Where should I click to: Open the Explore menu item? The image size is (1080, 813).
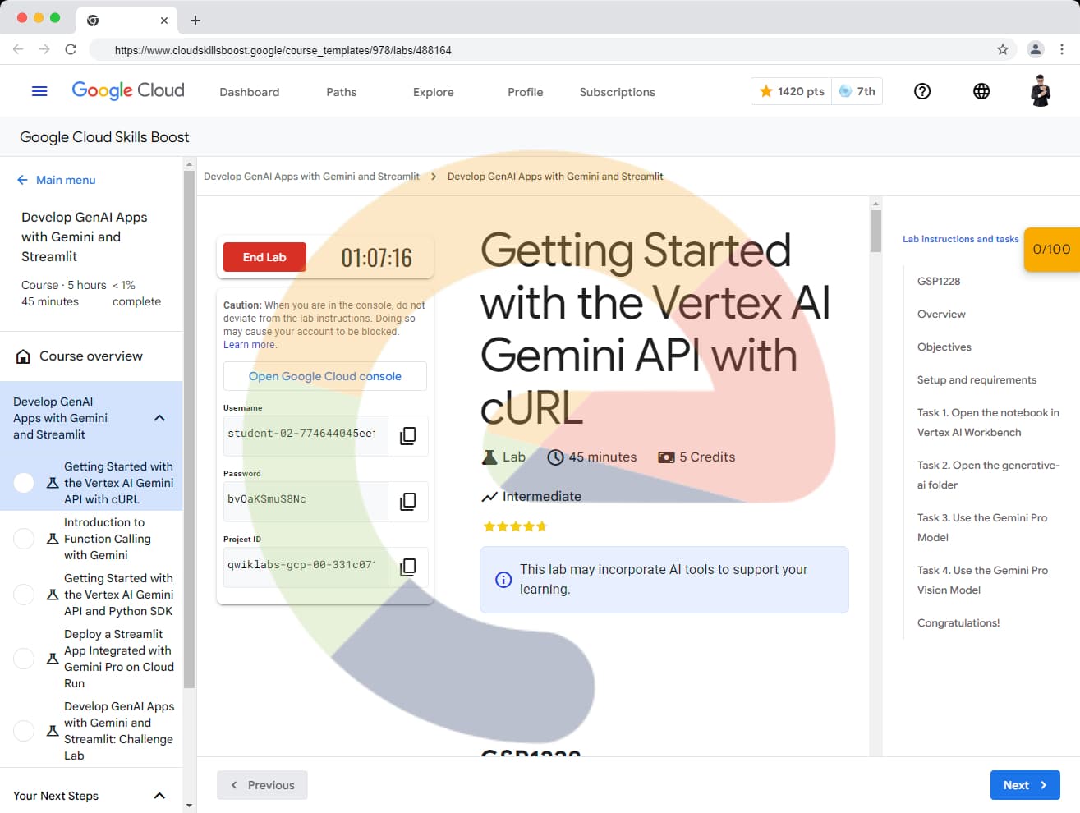(433, 92)
